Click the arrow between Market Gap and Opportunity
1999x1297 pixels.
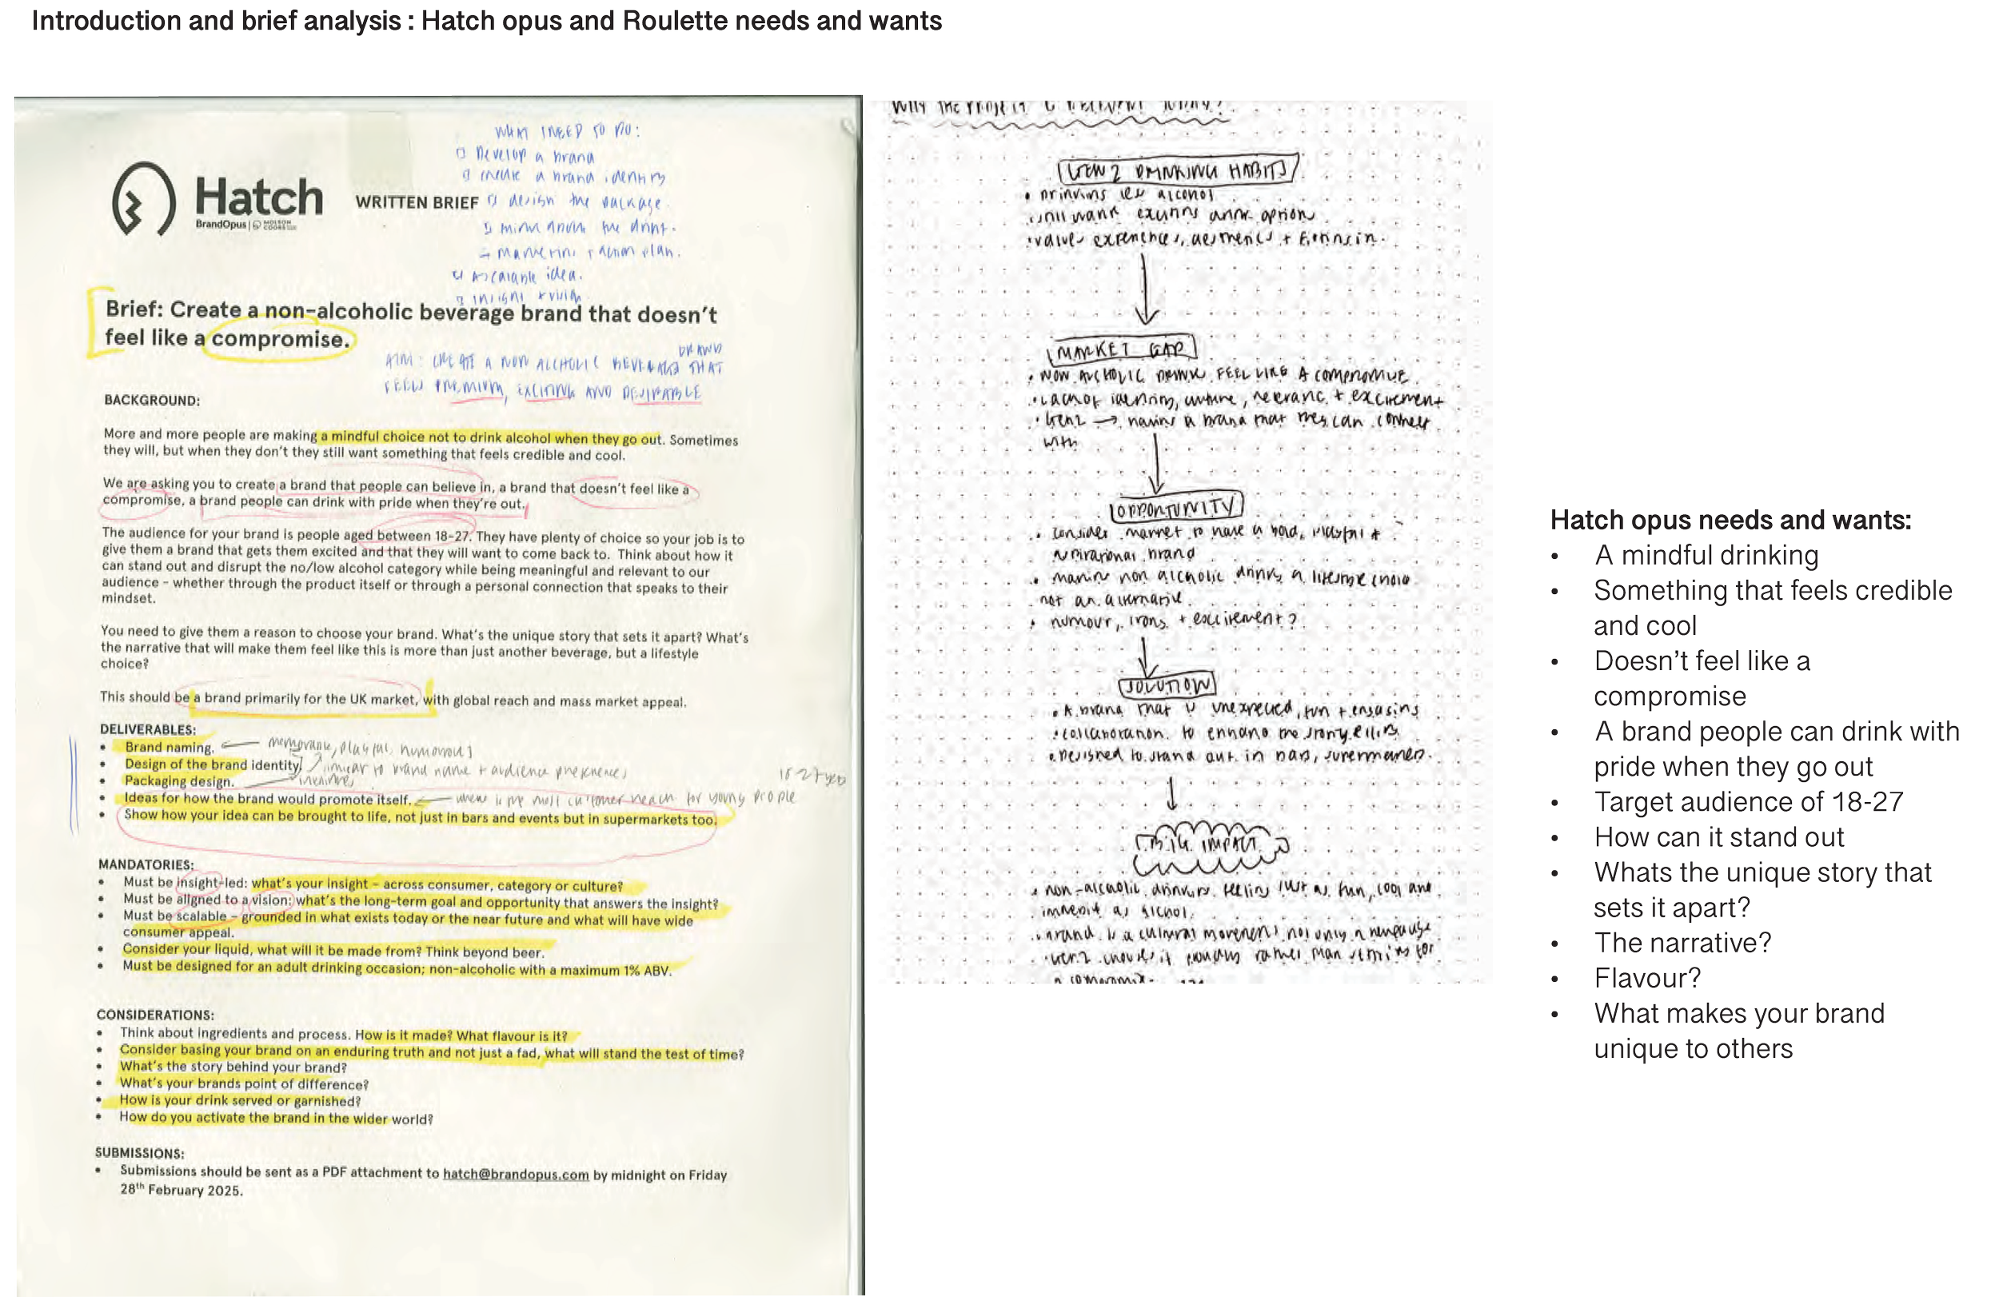point(1156,465)
